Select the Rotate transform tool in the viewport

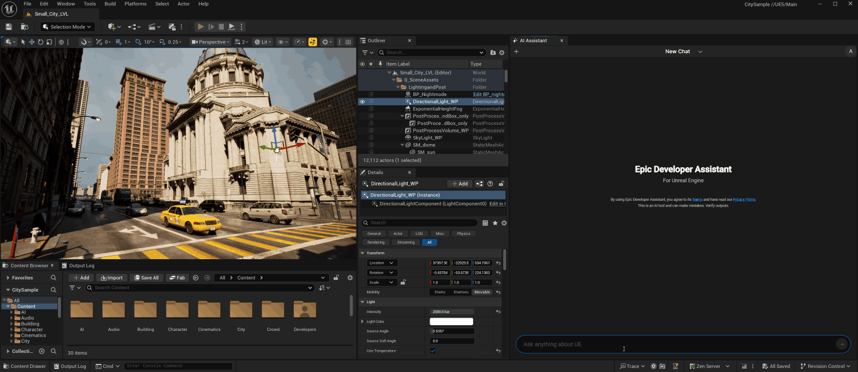[x=41, y=42]
